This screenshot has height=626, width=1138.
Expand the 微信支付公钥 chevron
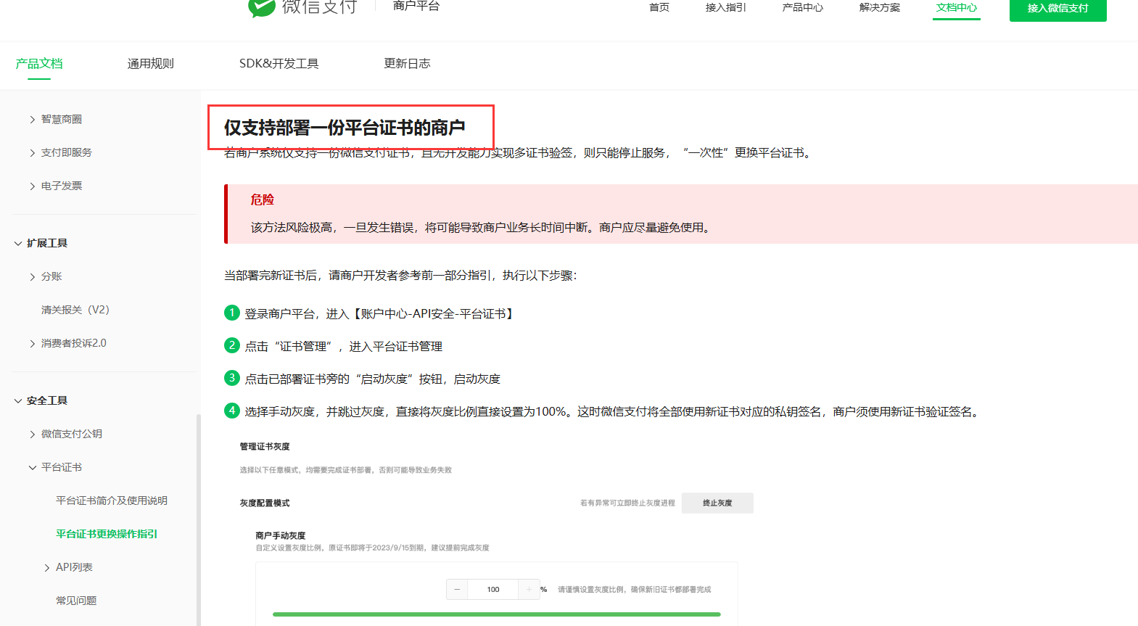click(x=33, y=435)
